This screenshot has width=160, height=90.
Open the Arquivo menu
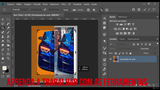click(x=10, y=4)
